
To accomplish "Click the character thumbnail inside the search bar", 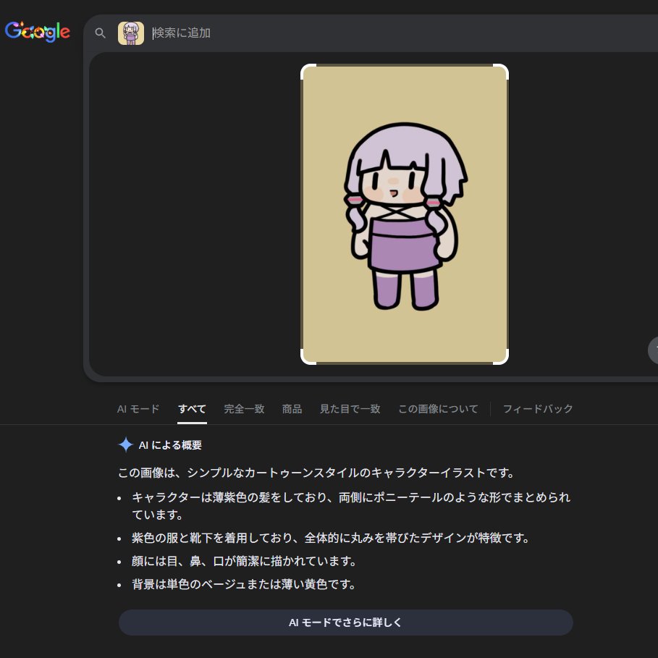I will click(131, 33).
